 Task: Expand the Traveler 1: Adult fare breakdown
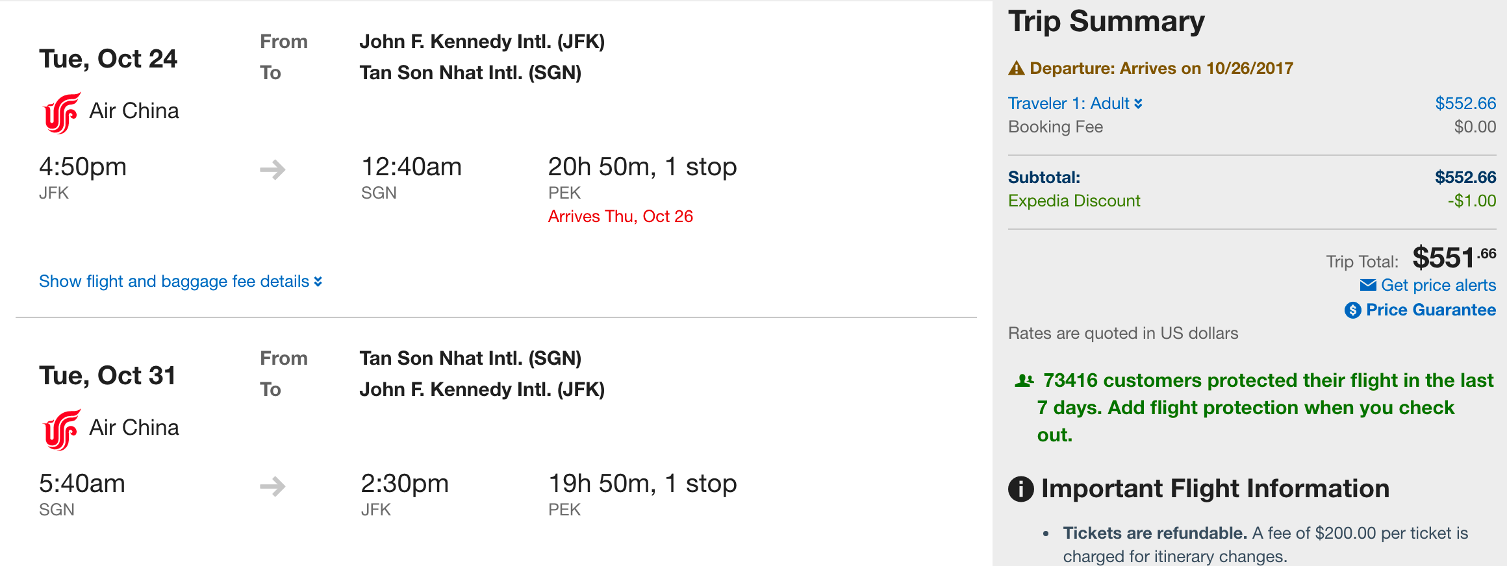point(1074,104)
